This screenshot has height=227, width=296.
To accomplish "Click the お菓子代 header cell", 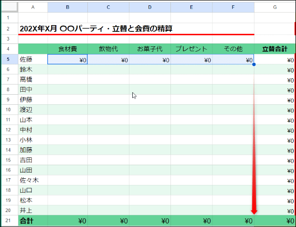I will 150,49.
